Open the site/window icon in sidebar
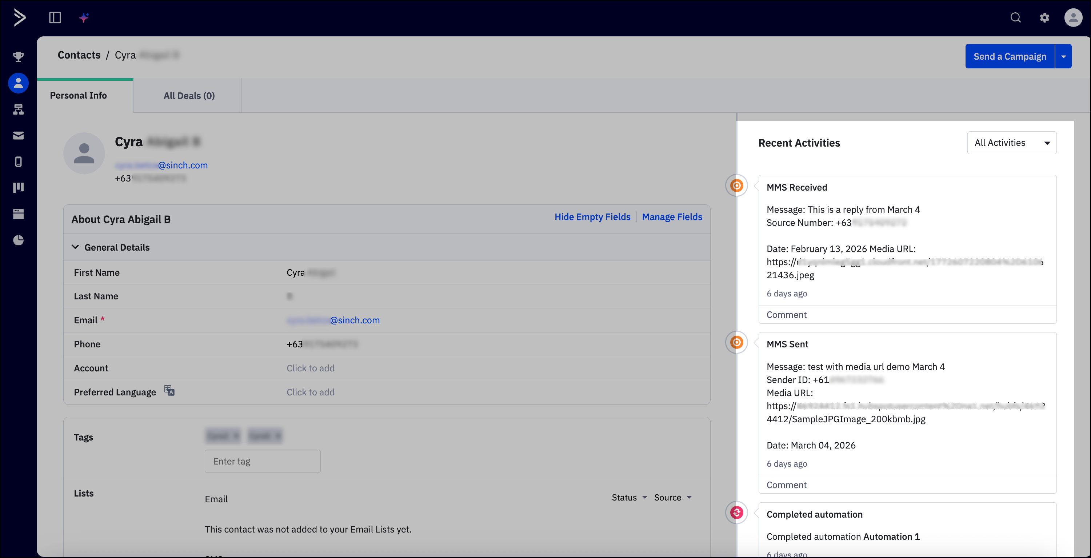Viewport: 1091px width, 558px height. [18, 214]
